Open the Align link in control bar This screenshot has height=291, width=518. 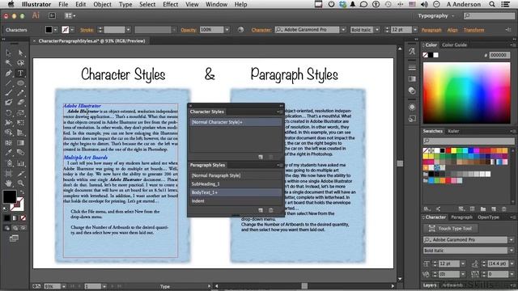pos(452,30)
